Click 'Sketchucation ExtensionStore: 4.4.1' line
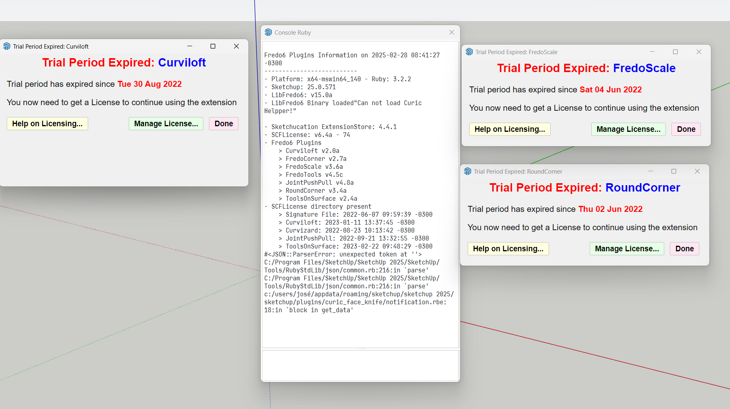The width and height of the screenshot is (730, 409). tap(331, 127)
